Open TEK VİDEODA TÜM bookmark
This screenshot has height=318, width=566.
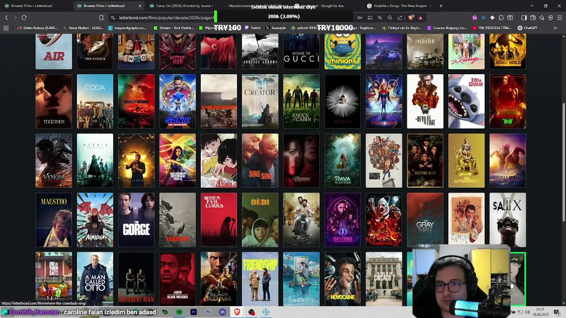[x=492, y=28]
